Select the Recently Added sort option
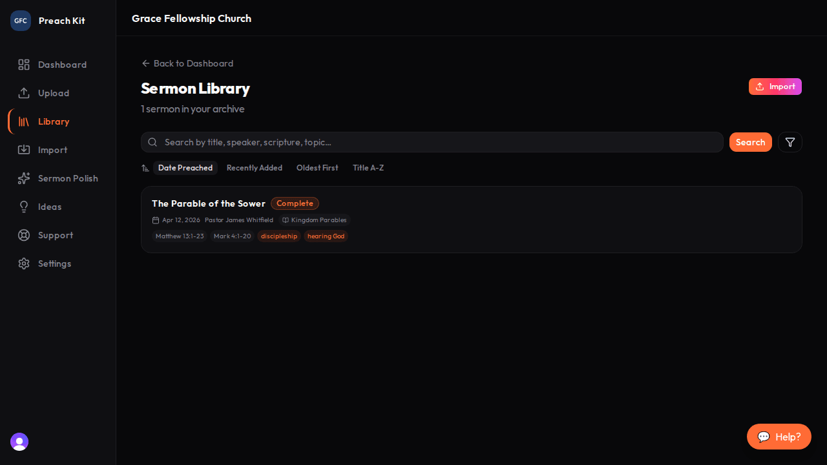This screenshot has height=465, width=827. pos(254,168)
